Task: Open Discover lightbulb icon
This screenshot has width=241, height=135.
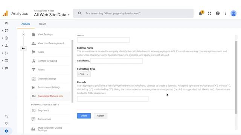Action: [6, 123]
